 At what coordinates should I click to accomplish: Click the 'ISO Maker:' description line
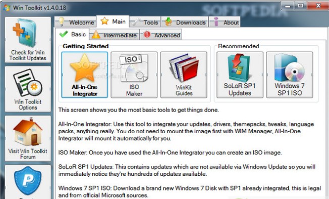170,153
